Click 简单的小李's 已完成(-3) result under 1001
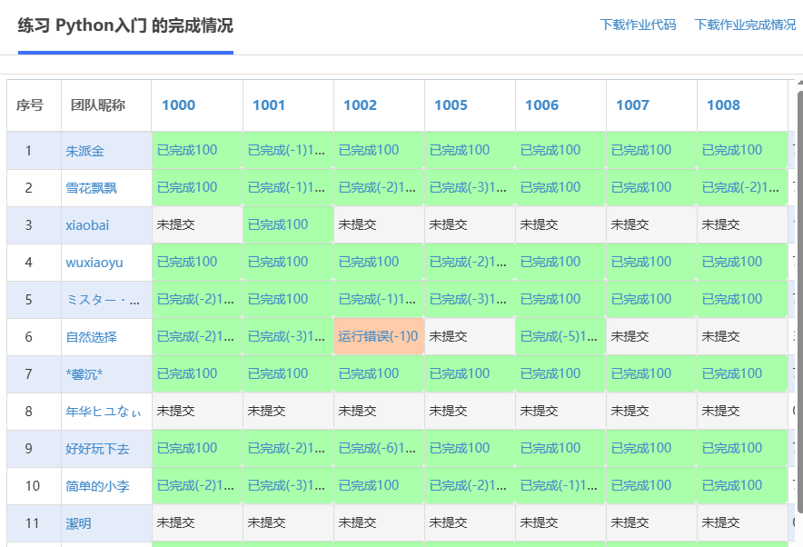 pos(288,485)
